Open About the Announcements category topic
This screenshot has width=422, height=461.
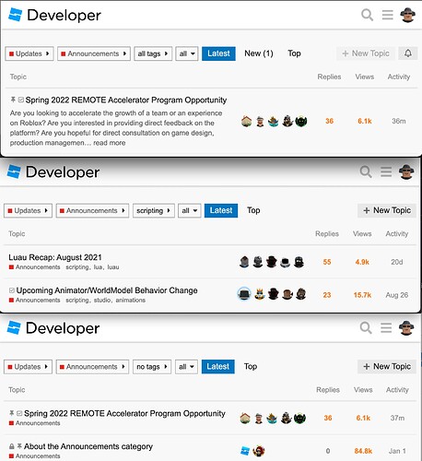pyautogui.click(x=88, y=446)
